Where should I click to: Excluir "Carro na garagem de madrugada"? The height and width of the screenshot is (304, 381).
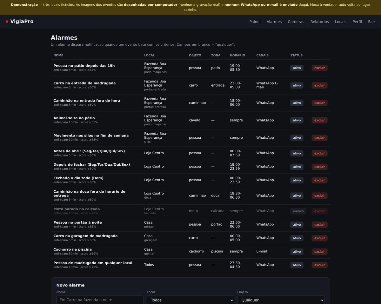click(x=319, y=238)
